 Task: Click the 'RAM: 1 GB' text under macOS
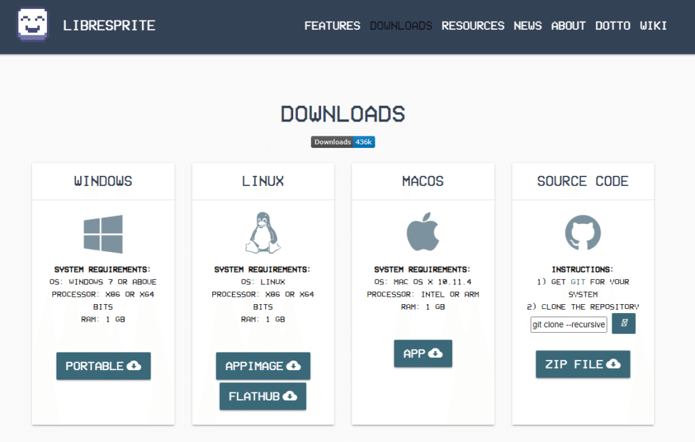click(x=423, y=307)
